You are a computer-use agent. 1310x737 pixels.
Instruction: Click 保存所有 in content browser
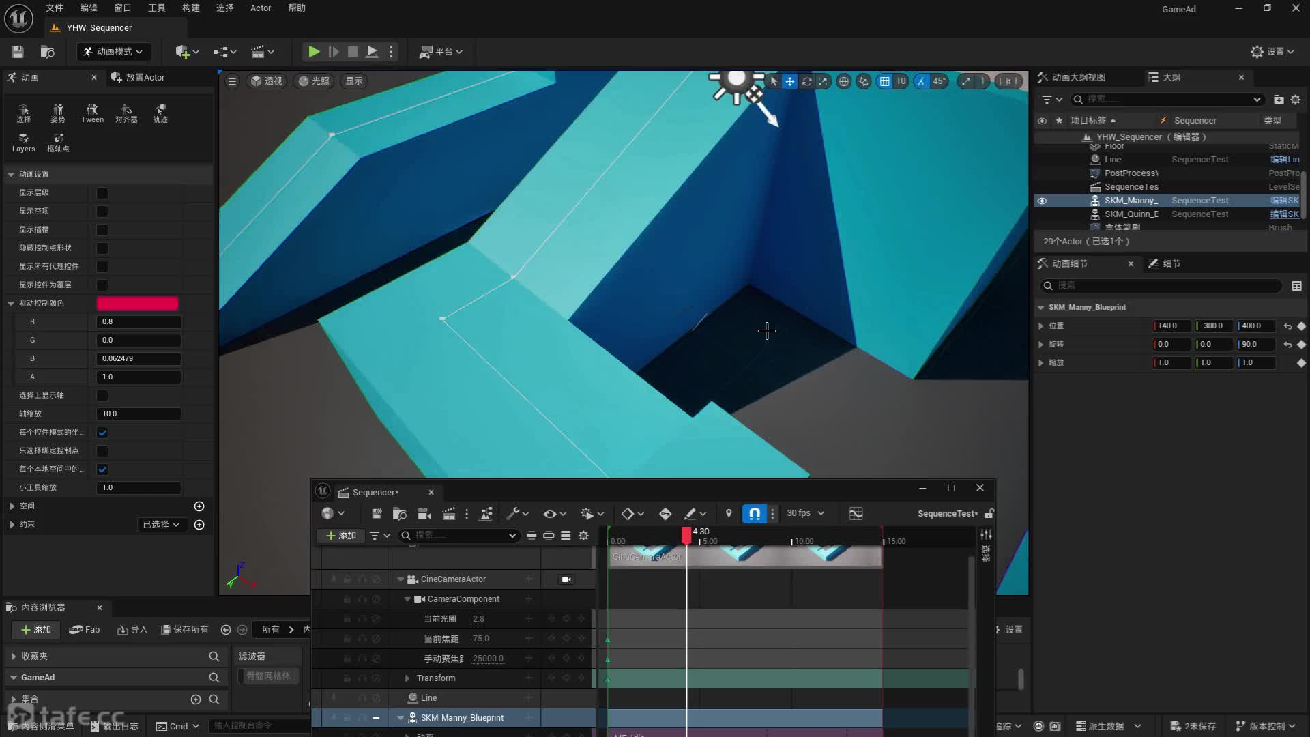point(185,629)
